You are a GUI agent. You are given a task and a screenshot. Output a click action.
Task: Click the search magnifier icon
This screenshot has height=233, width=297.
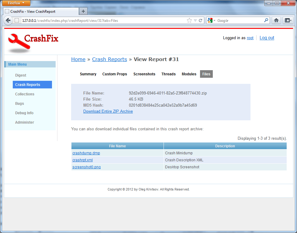pyautogui.click(x=266, y=20)
